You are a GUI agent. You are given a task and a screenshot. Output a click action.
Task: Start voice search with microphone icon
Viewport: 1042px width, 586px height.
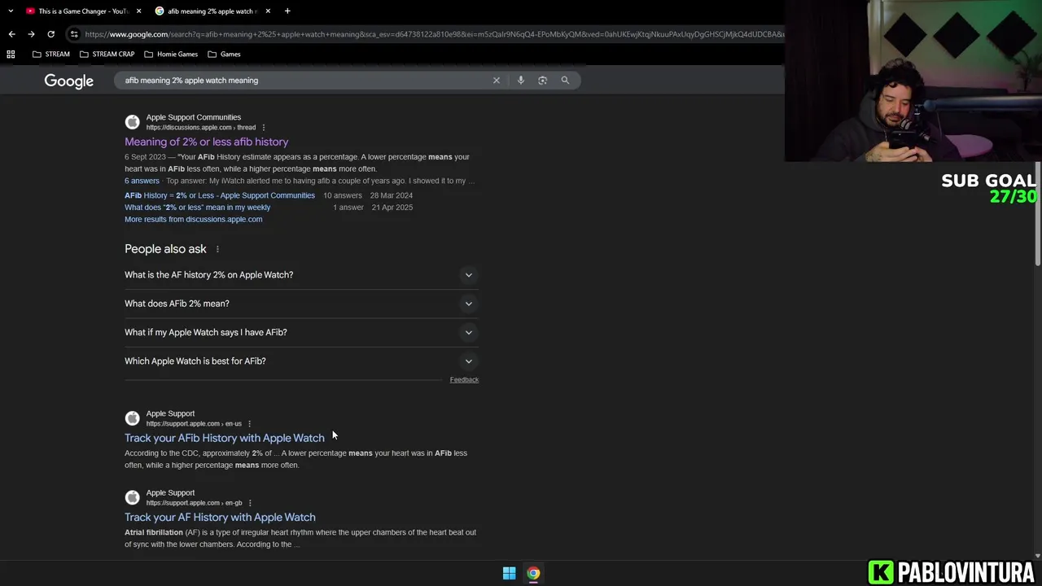[521, 80]
